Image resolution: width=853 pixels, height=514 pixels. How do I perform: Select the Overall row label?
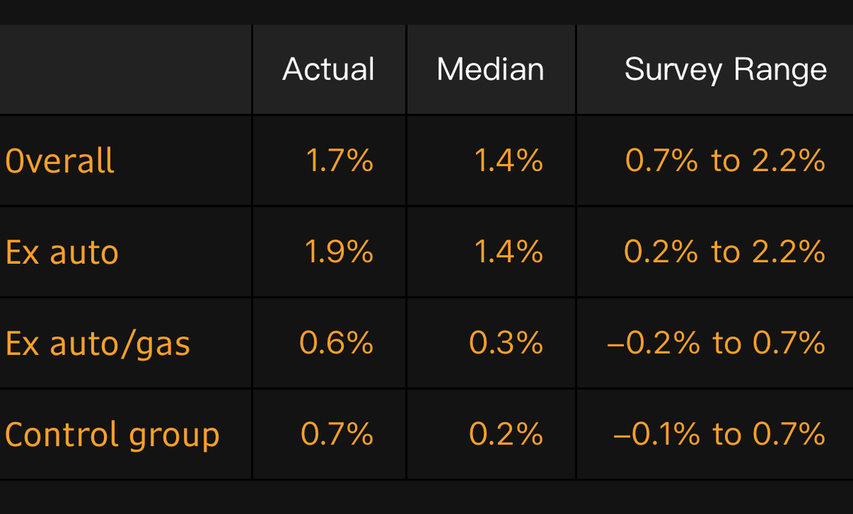(60, 161)
